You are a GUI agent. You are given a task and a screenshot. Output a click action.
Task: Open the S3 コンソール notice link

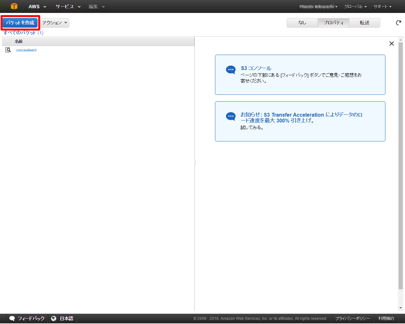256,68
